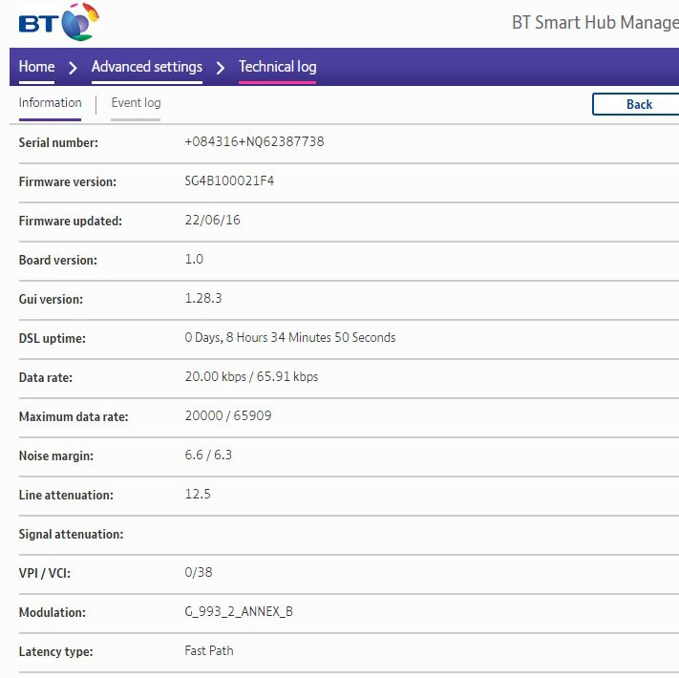This screenshot has width=679, height=678.
Task: Click the Signal attenuation label
Action: (x=71, y=534)
